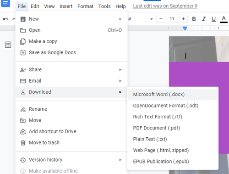Click the Share person-plus icon
This screenshot has height=174, width=229.
point(23,70)
